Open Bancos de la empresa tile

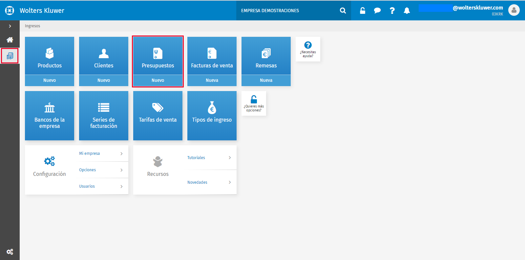[x=50, y=116]
